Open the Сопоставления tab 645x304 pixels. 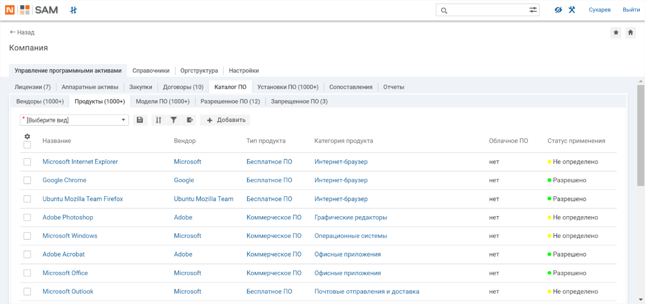(x=351, y=87)
